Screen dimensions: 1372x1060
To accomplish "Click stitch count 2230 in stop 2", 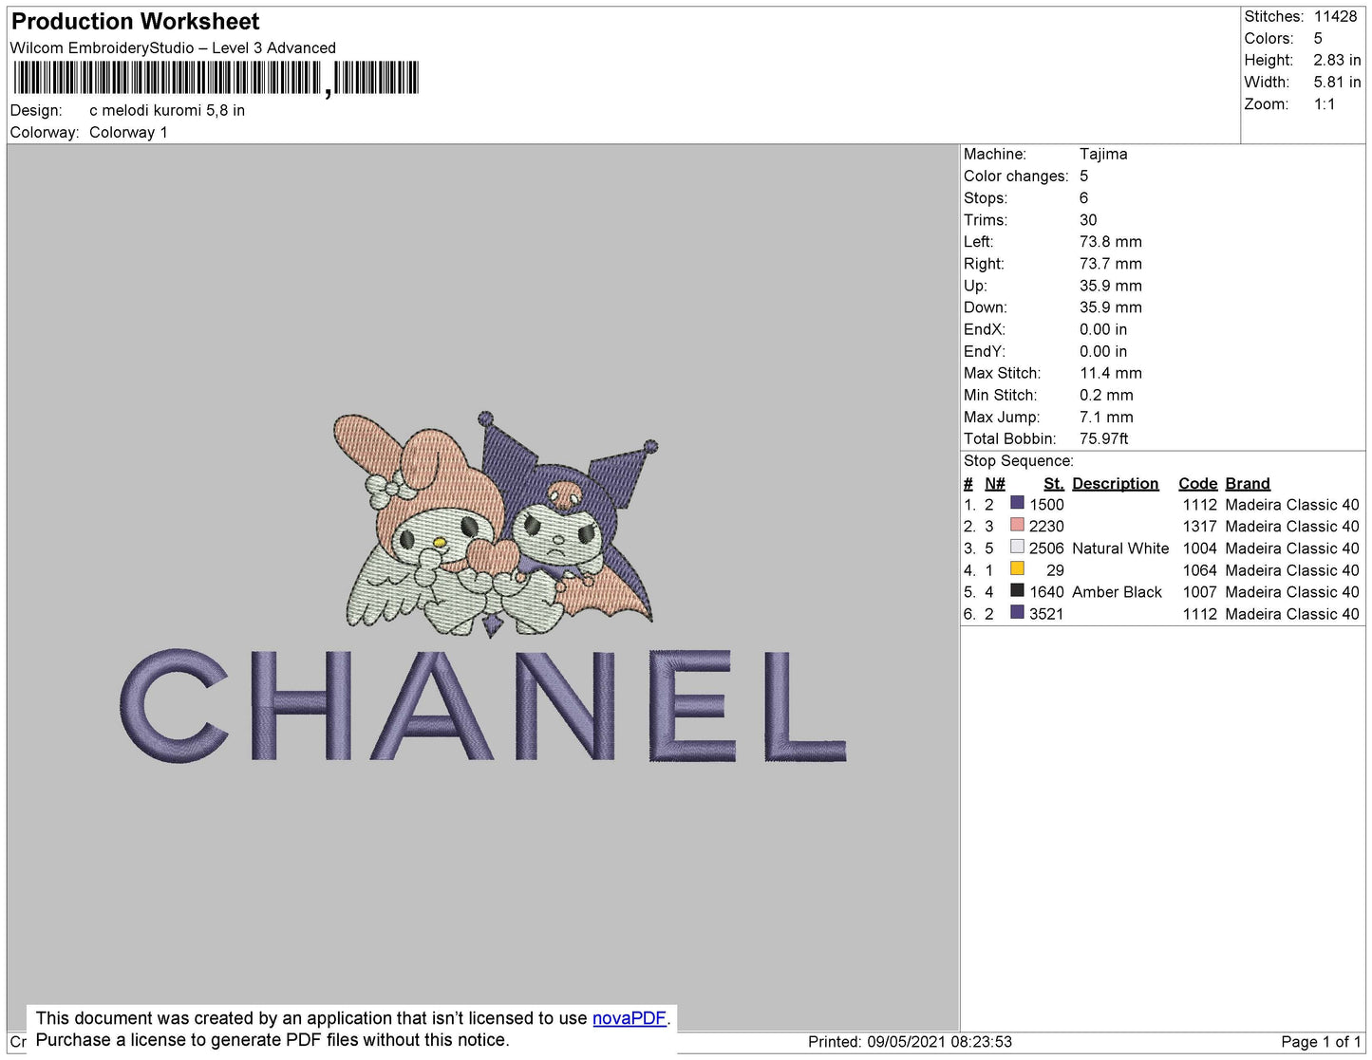I will point(1046,527).
